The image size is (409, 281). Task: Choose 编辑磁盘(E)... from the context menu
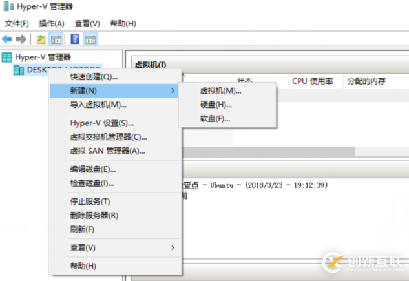114,169
